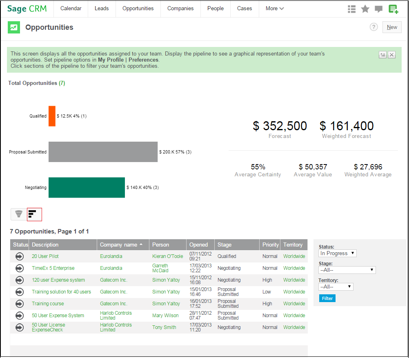Viewport: 409px width, 358px height.
Task: Navigate to Companies
Action: click(x=180, y=8)
